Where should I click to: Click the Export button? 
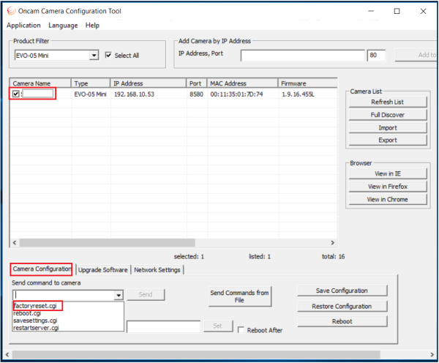[x=388, y=140]
